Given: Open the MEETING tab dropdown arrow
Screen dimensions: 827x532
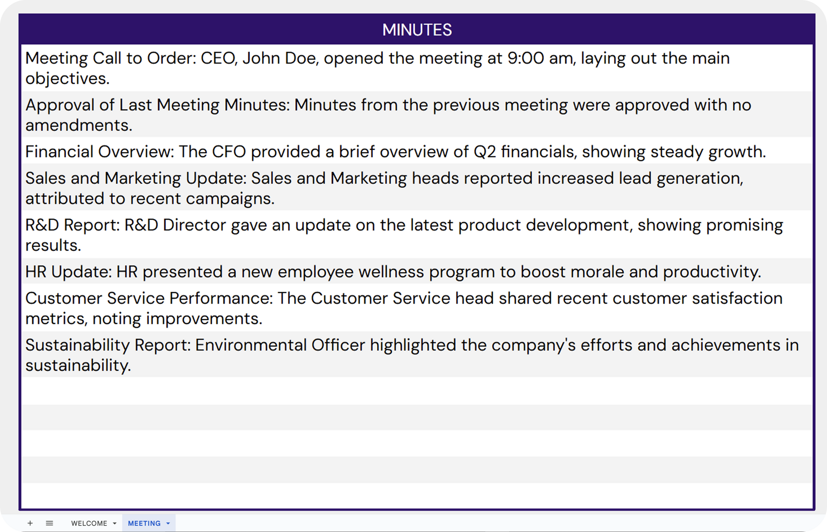Looking at the screenshot, I should 168,523.
